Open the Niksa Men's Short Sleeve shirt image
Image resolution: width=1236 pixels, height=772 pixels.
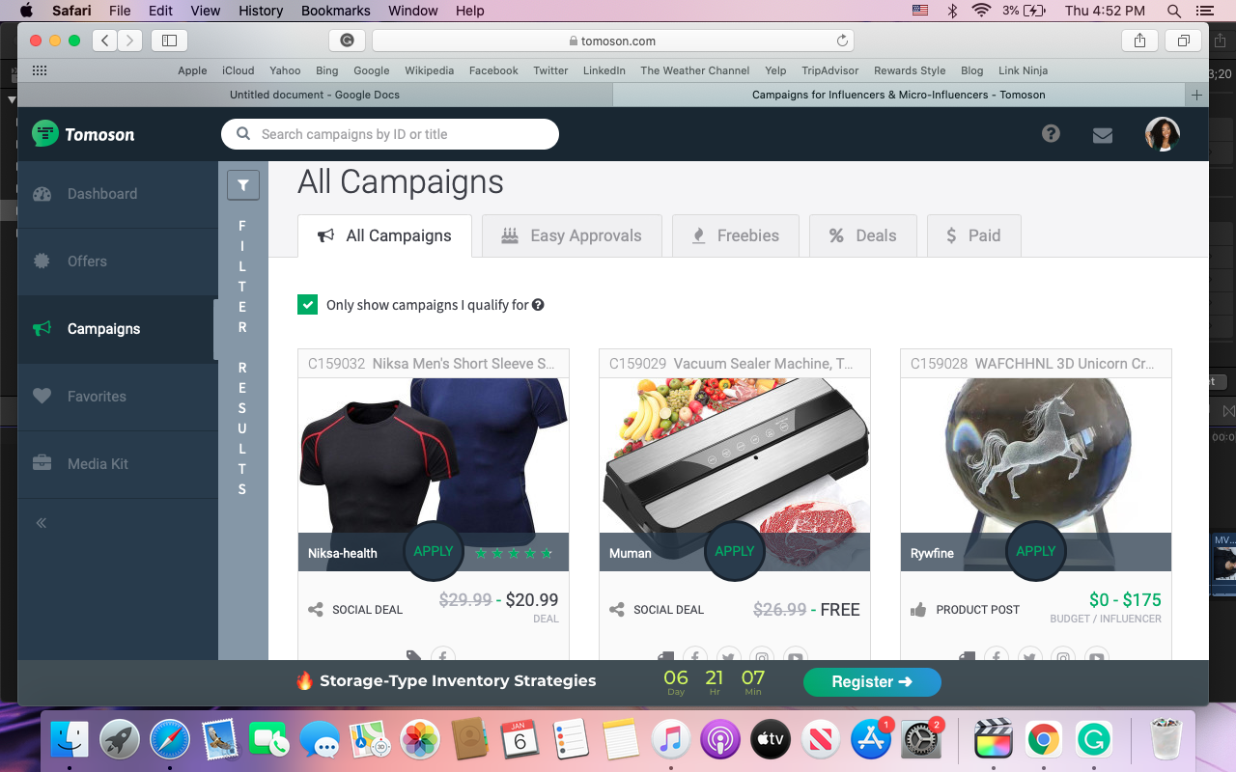pyautogui.click(x=434, y=454)
